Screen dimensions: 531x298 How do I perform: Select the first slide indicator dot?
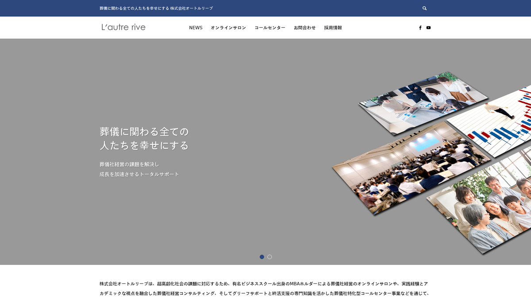point(262,257)
